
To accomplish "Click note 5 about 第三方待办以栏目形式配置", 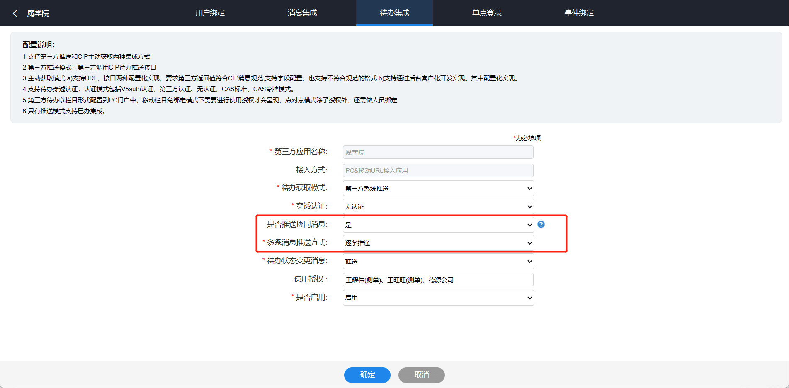I will 210,100.
